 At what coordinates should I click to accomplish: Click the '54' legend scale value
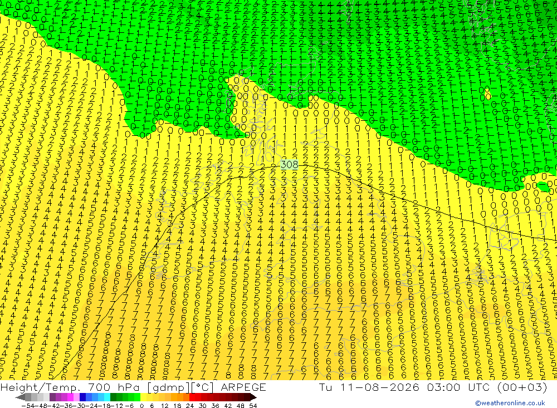(253, 406)
